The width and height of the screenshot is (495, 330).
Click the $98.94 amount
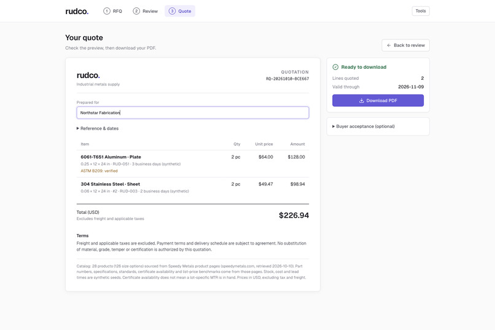pyautogui.click(x=297, y=184)
